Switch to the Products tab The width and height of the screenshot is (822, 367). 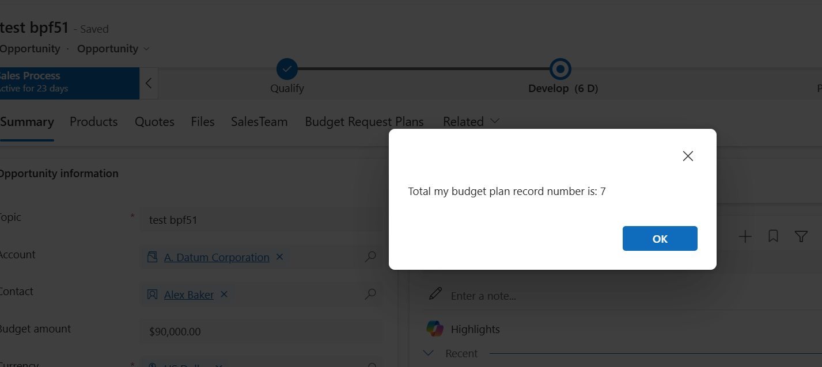click(94, 122)
